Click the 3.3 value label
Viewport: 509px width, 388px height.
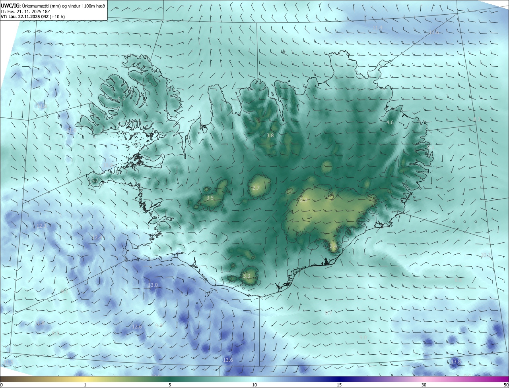click(x=247, y=276)
